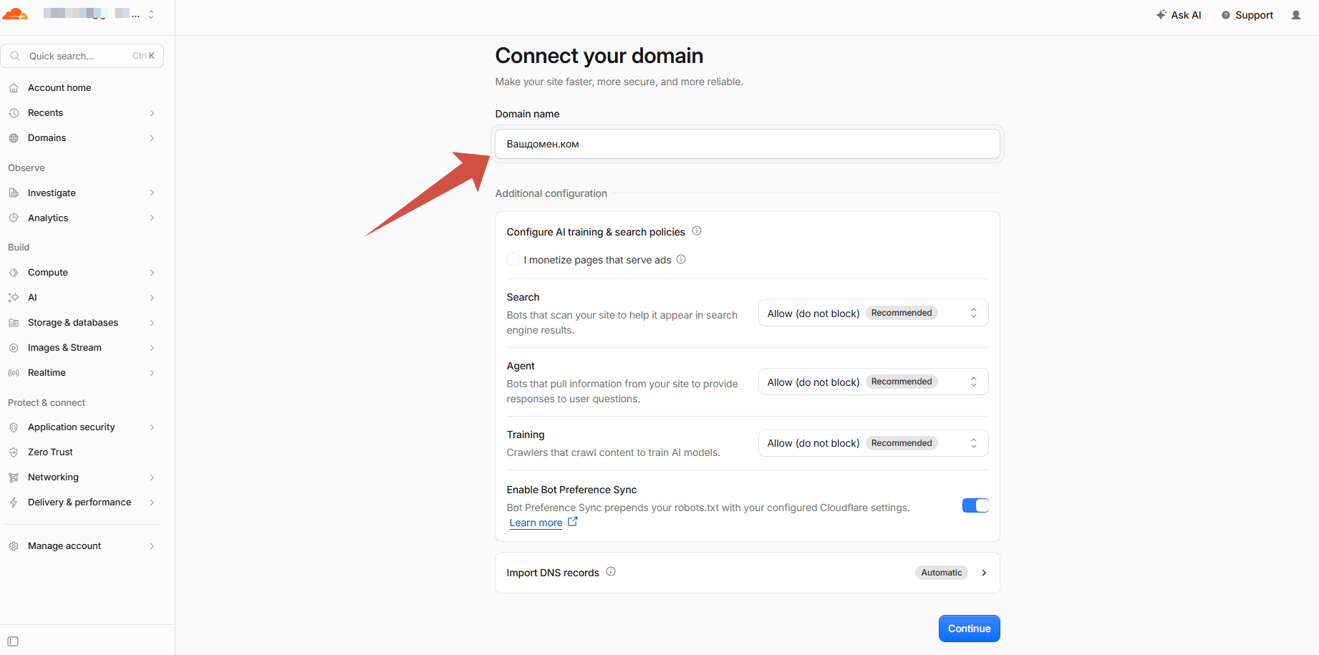The image size is (1319, 655).
Task: Expand the Domains submenu chevron
Action: pos(152,138)
